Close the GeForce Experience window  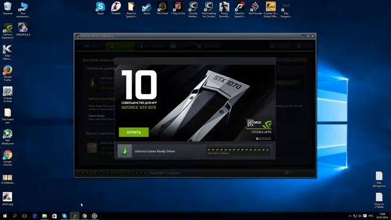313,36
